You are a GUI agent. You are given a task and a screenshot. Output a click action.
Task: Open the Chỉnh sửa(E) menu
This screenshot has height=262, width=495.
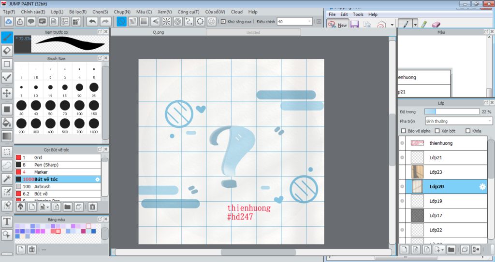pos(33,12)
